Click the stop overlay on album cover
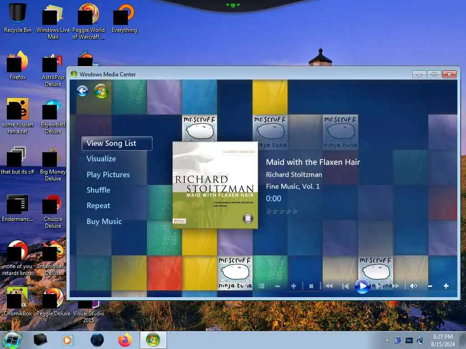The image size is (466, 349). tap(248, 219)
